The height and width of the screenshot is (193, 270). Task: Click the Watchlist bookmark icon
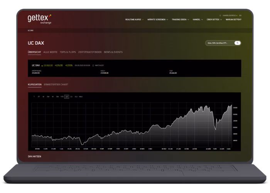coord(93,66)
